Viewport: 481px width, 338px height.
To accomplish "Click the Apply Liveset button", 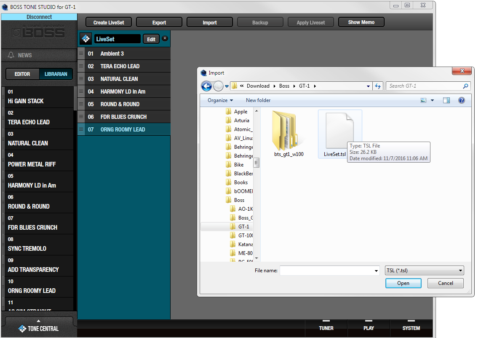I will point(311,22).
